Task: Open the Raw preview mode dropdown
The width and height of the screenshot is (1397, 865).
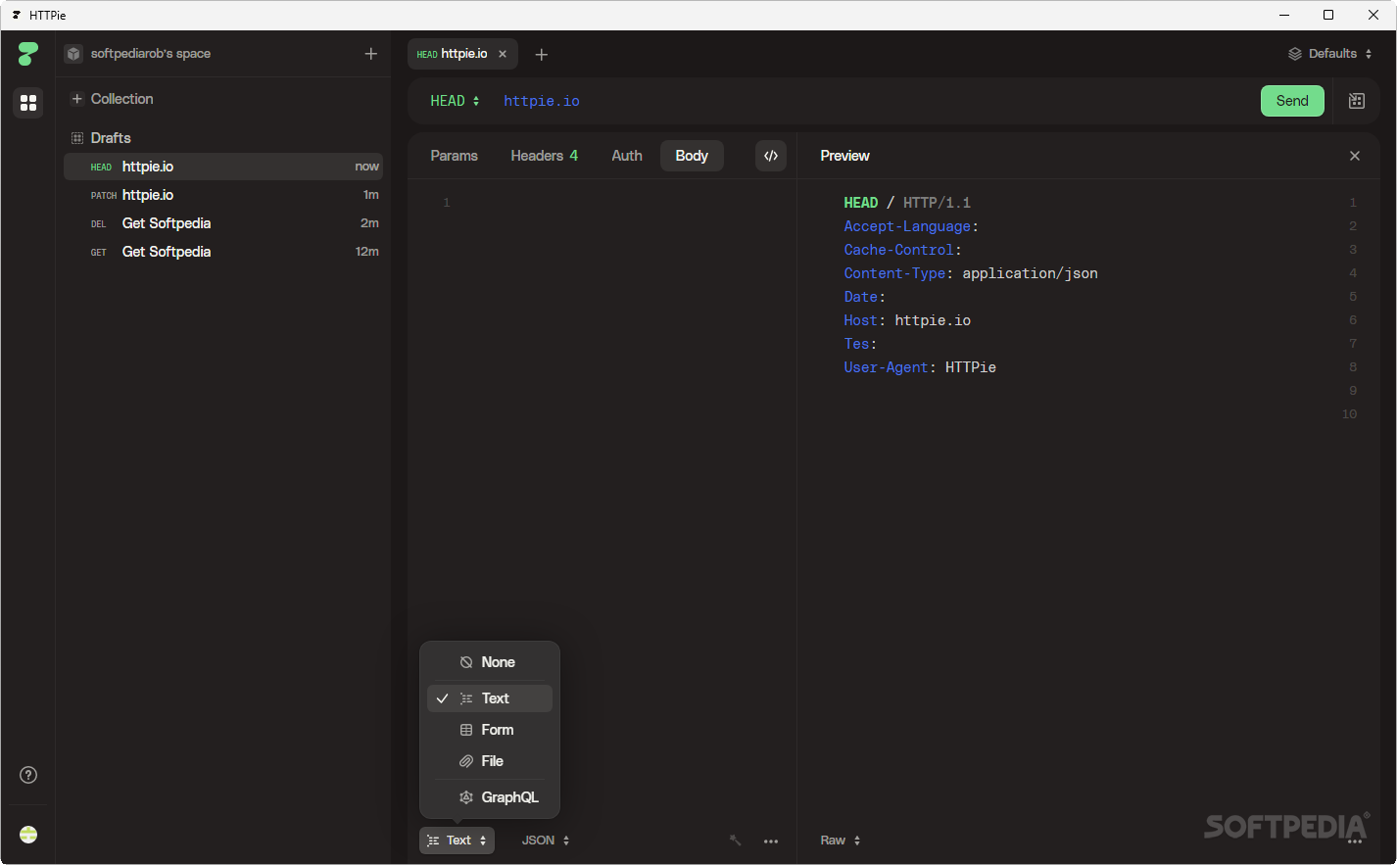Action: (841, 841)
